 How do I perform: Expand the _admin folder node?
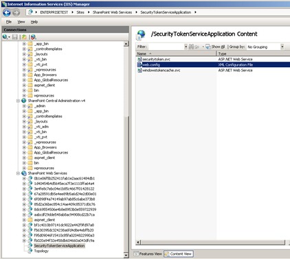[24, 106]
